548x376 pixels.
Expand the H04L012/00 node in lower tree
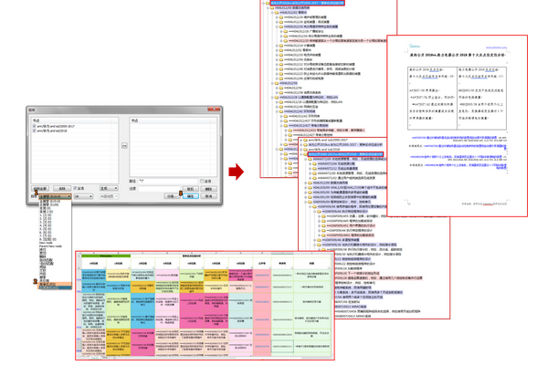pyautogui.click(x=306, y=183)
